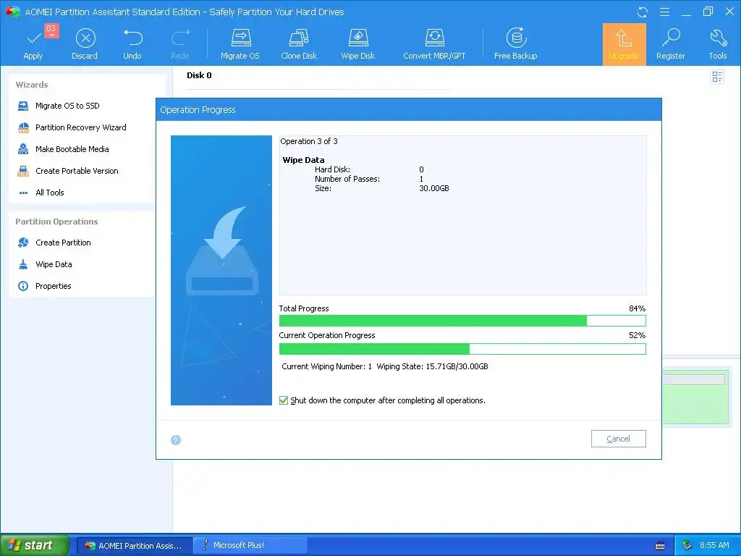
Task: Open the hamburger menu in title bar
Action: click(664, 12)
